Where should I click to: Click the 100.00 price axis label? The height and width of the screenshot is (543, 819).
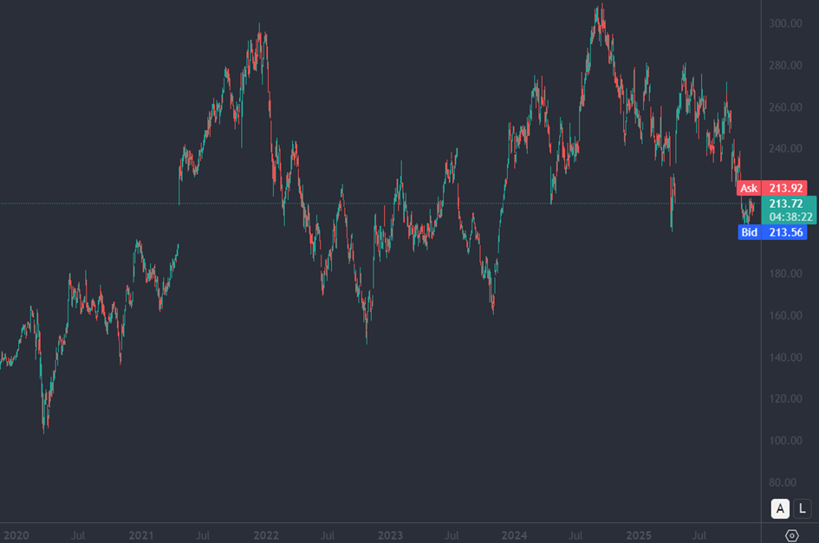pos(785,440)
